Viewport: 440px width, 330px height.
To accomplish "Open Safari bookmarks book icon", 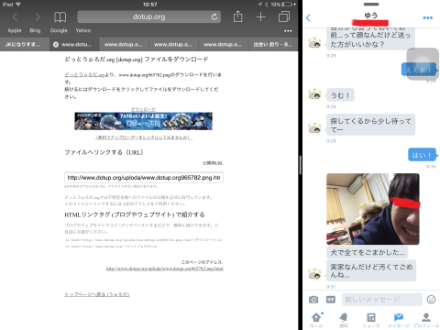I will point(60,17).
